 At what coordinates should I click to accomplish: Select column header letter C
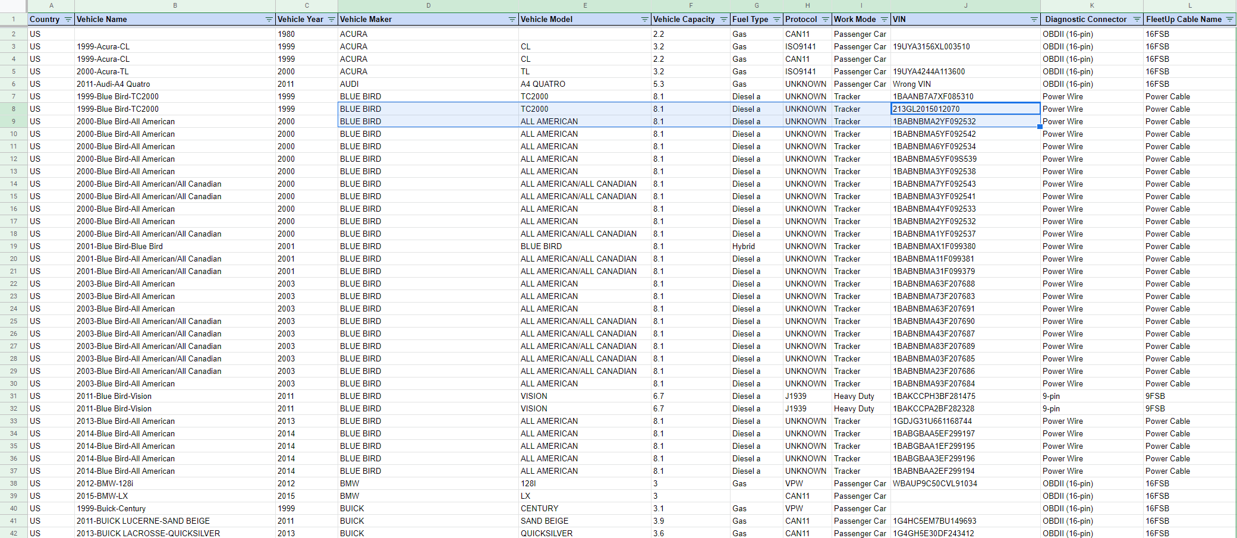pyautogui.click(x=307, y=5)
